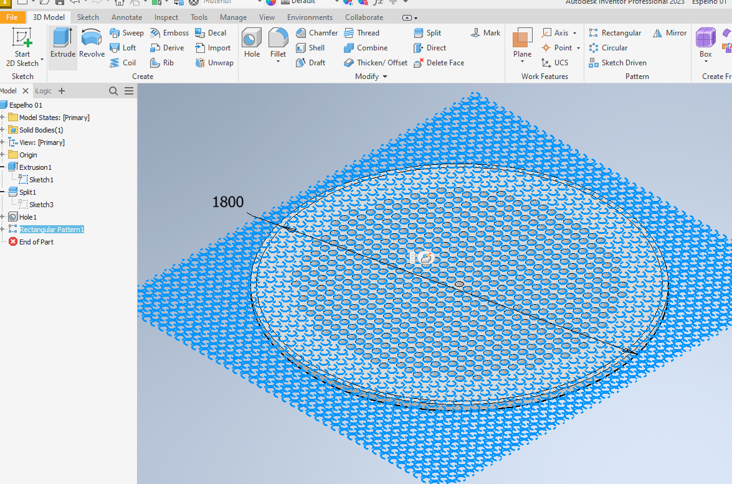
Task: Select the Extrude tool
Action: 63,43
